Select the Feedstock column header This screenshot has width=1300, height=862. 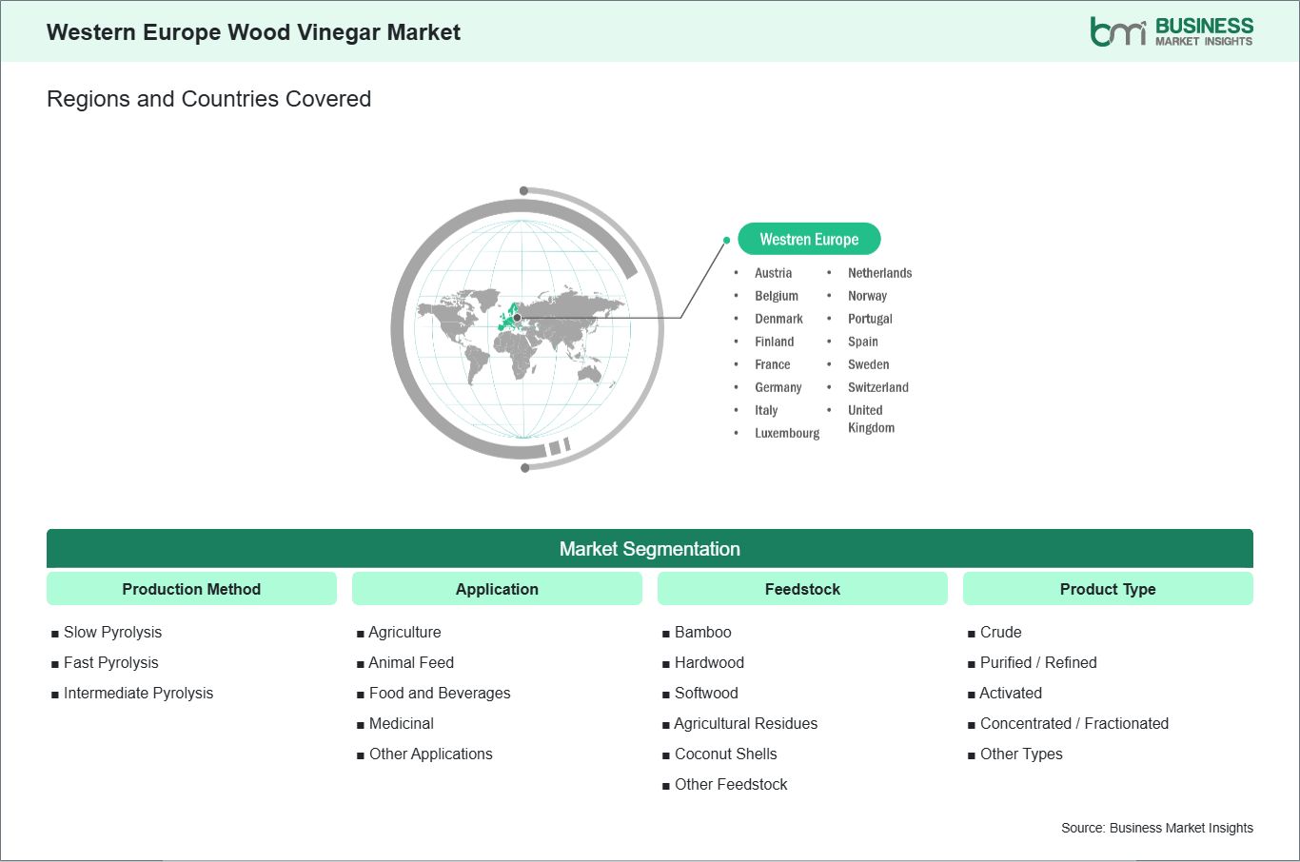(802, 589)
